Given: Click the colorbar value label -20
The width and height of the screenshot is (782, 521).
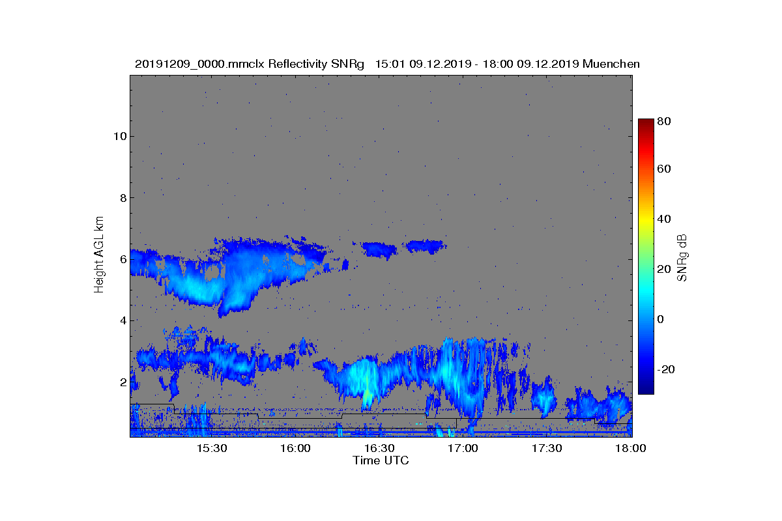Looking at the screenshot, I should 667,369.
